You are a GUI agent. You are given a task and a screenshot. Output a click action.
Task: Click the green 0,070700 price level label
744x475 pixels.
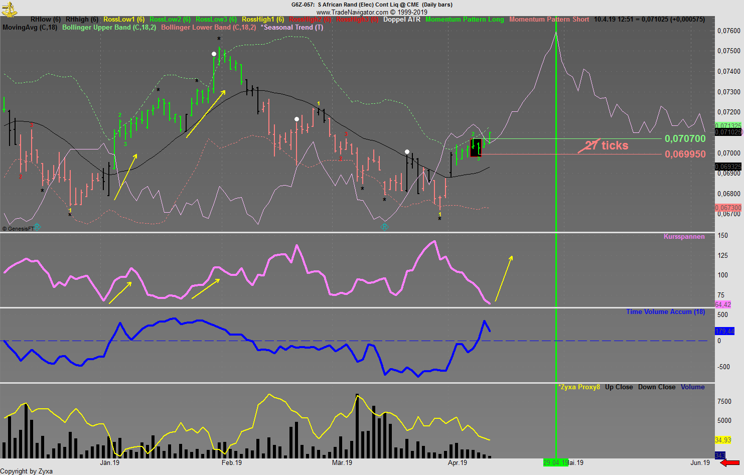(x=685, y=139)
